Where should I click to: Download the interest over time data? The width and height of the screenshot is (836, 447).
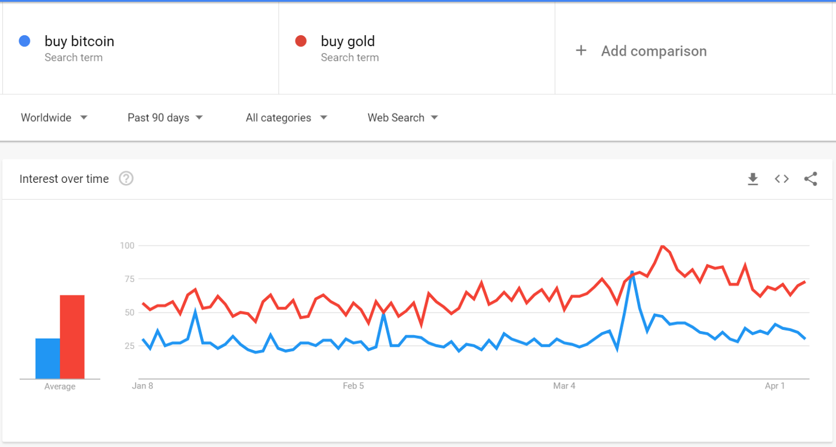[x=753, y=179]
